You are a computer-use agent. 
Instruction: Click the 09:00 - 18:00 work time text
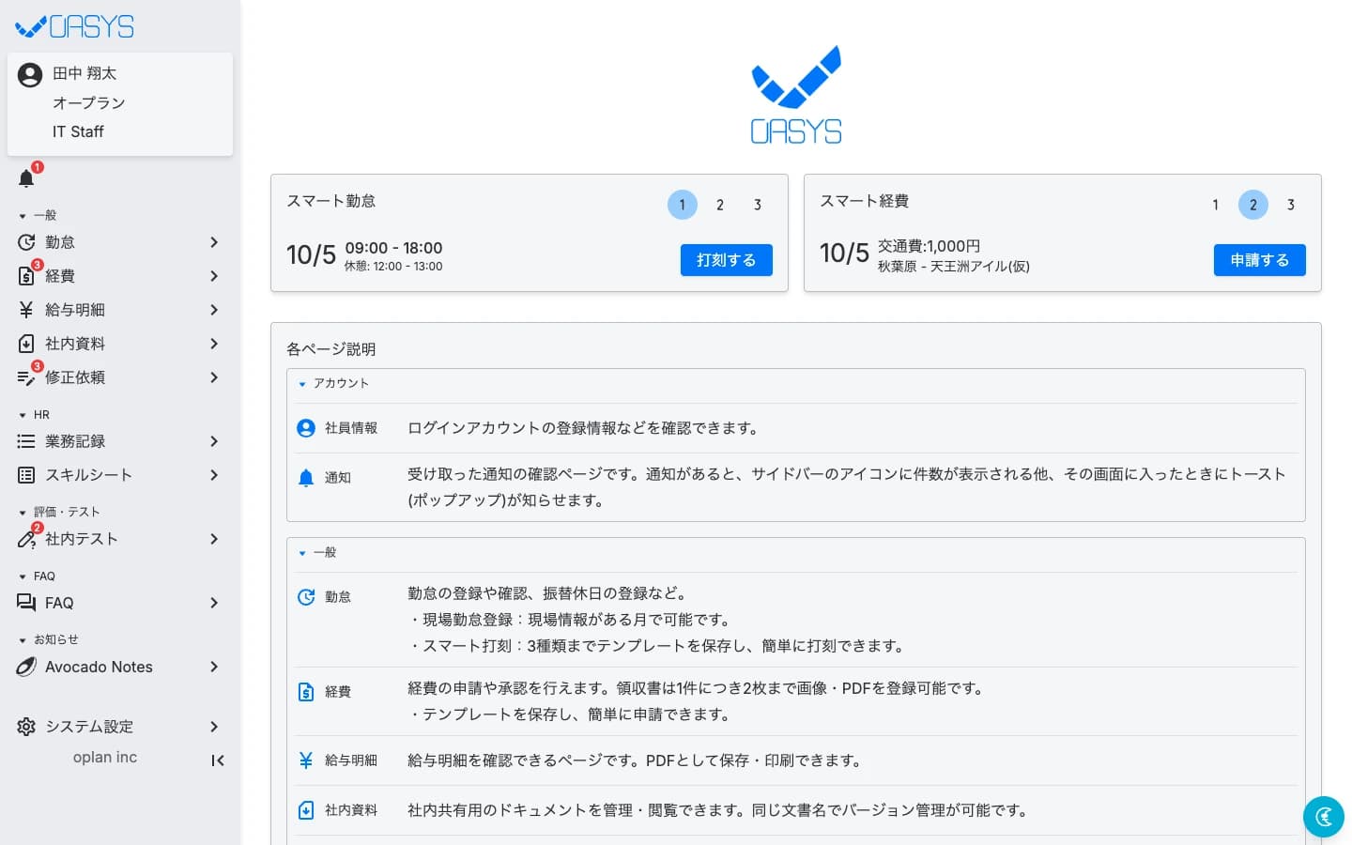click(393, 248)
